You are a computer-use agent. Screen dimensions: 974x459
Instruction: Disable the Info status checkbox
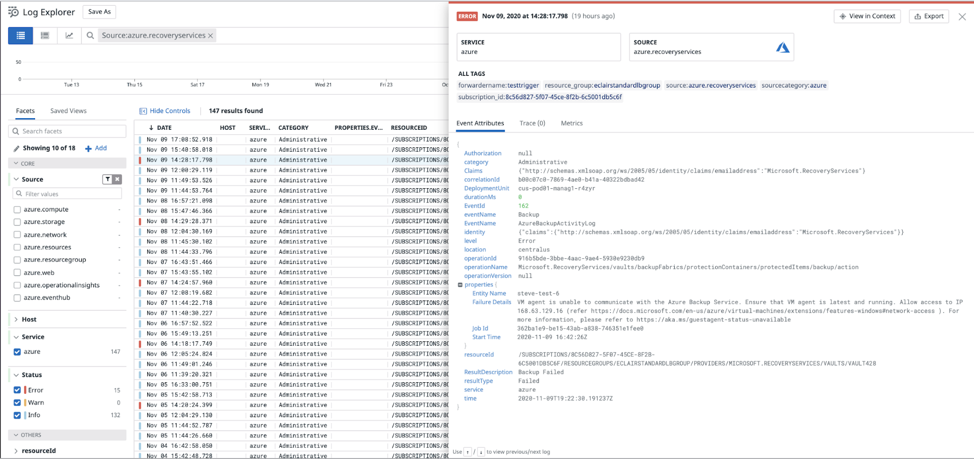[x=17, y=415]
